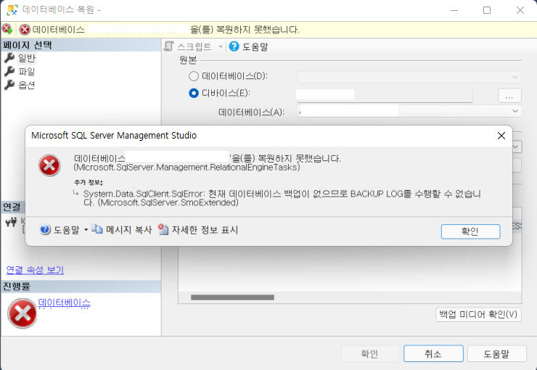
Task: Click 자세한 정보 표시
Action: coord(205,230)
